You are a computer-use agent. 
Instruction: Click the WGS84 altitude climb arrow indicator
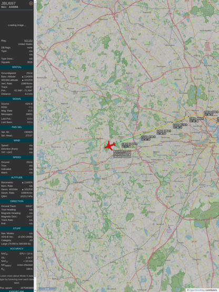point(23,80)
